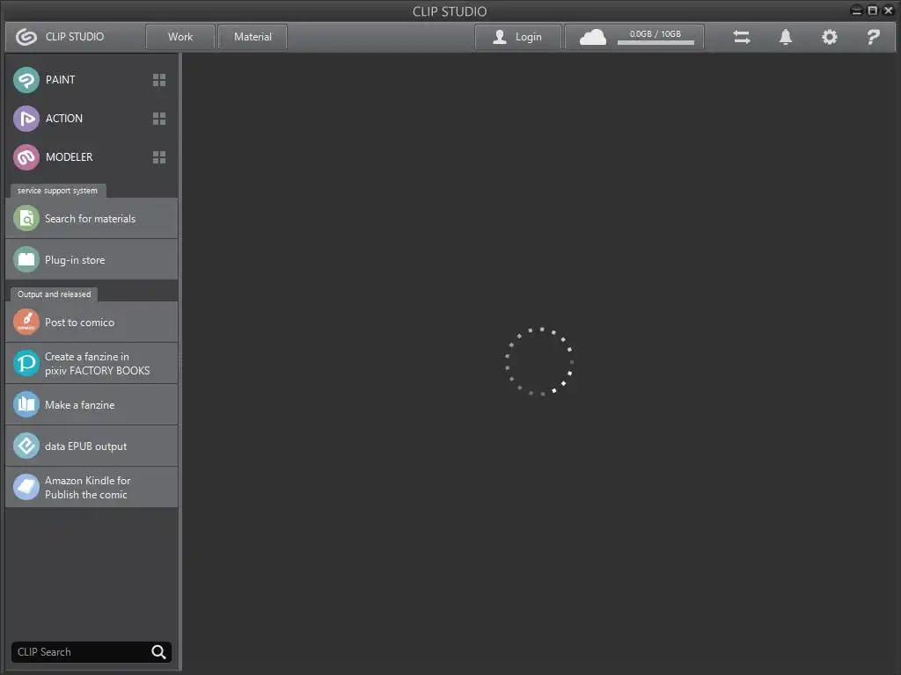This screenshot has height=675, width=901.
Task: Click the PAINT label text
Action: click(61, 80)
